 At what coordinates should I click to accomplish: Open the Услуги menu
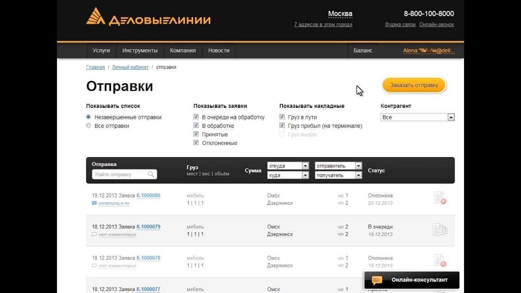point(101,50)
